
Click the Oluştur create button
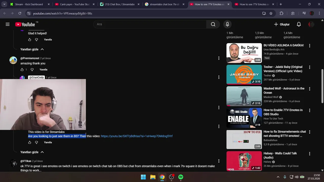[281, 24]
